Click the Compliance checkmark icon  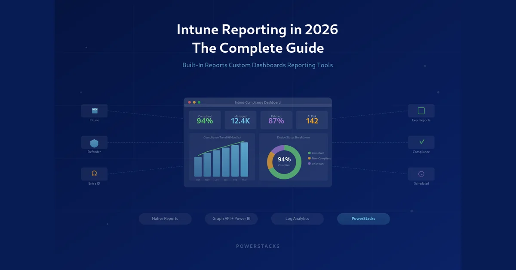[x=421, y=142]
